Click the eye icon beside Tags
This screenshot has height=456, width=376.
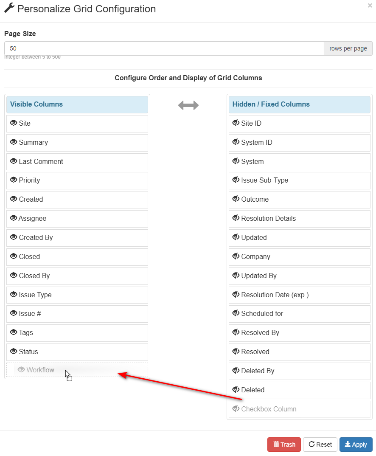14,332
